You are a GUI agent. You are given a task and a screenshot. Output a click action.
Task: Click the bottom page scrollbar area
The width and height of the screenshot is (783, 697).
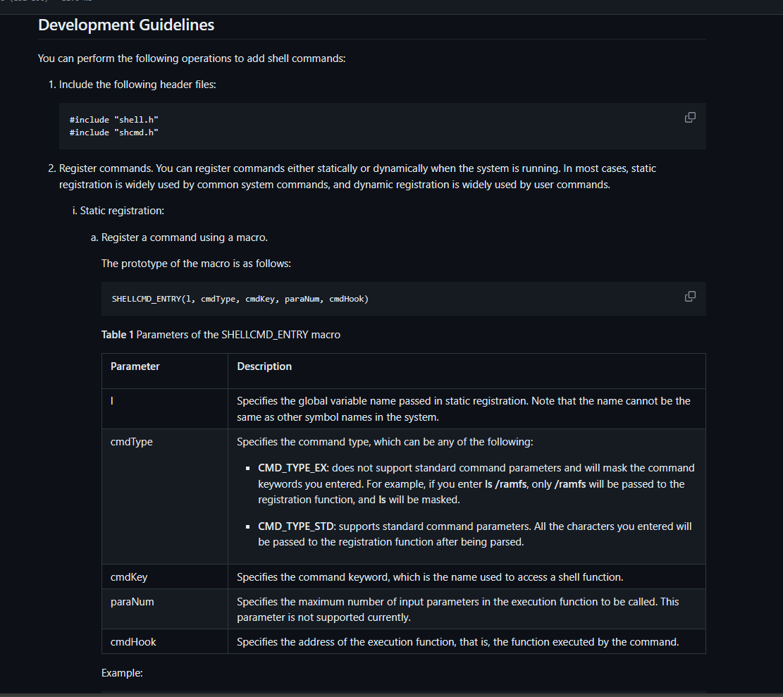(391, 693)
